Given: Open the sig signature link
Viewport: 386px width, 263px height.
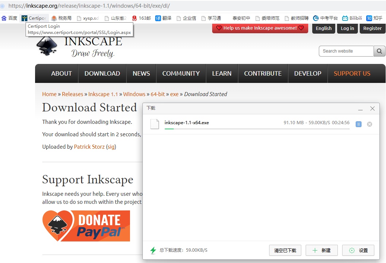Looking at the screenshot, I should click(111, 147).
